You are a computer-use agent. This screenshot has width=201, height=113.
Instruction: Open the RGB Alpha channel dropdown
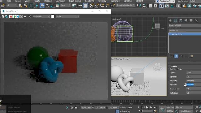[41, 16]
